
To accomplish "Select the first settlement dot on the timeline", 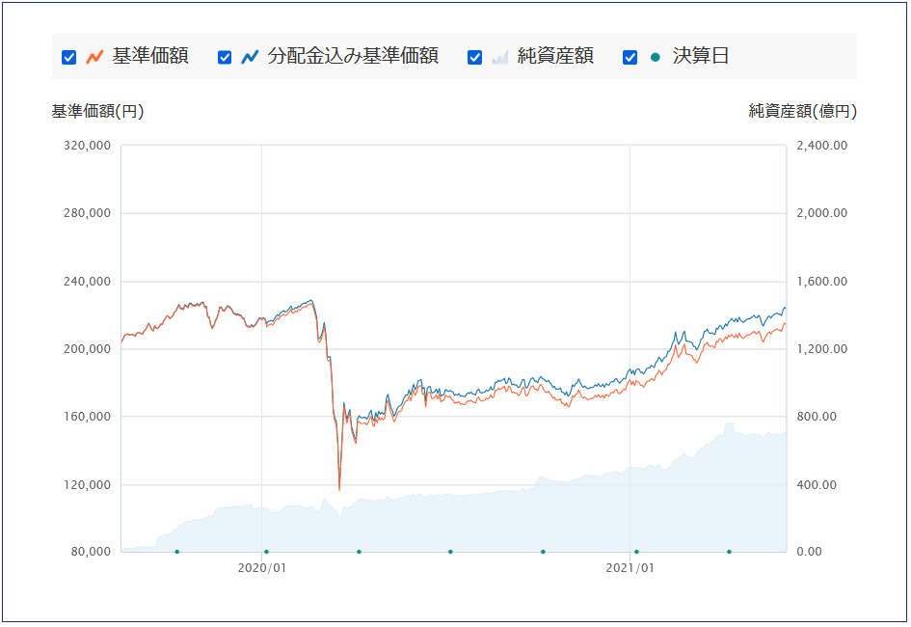I will coord(177,552).
